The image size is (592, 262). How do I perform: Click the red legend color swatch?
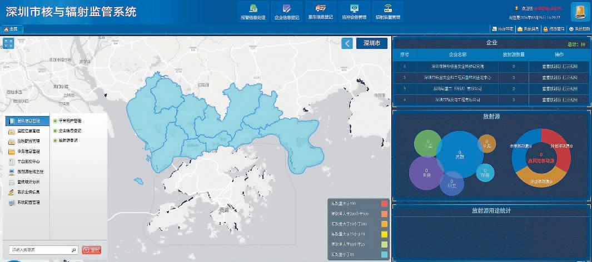coord(384,203)
